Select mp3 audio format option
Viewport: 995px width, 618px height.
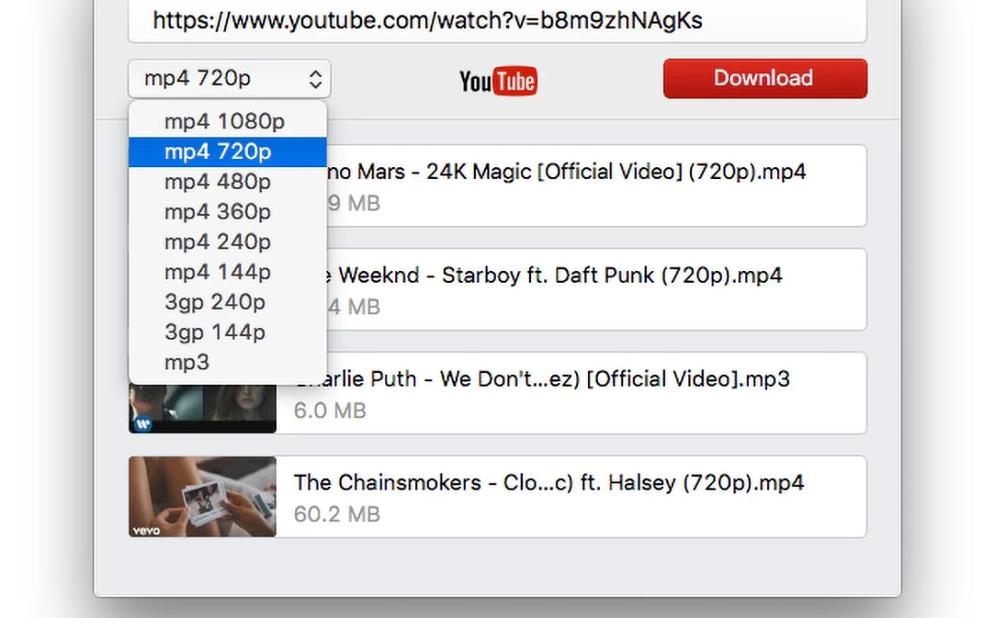tap(187, 362)
